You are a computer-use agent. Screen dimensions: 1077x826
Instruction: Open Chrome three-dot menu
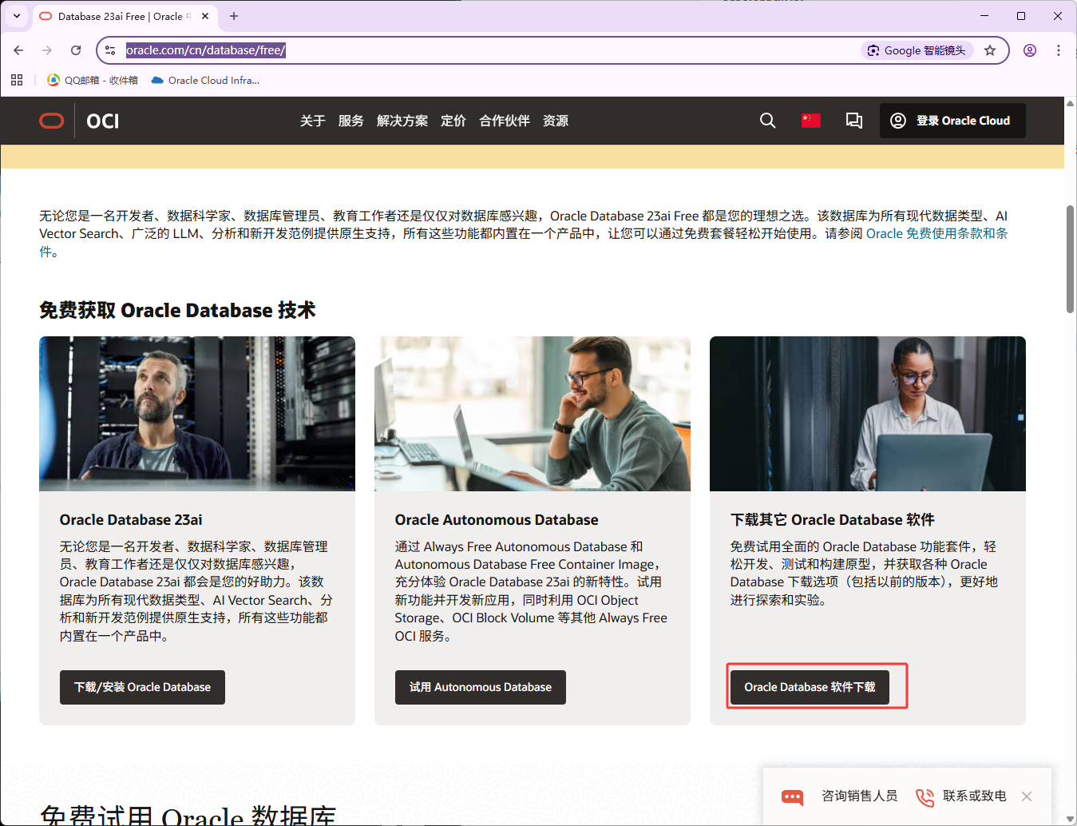point(1059,50)
